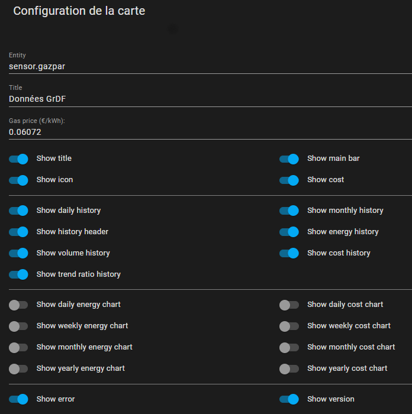Click the Entity field containing sensor.gazpar

coord(207,66)
